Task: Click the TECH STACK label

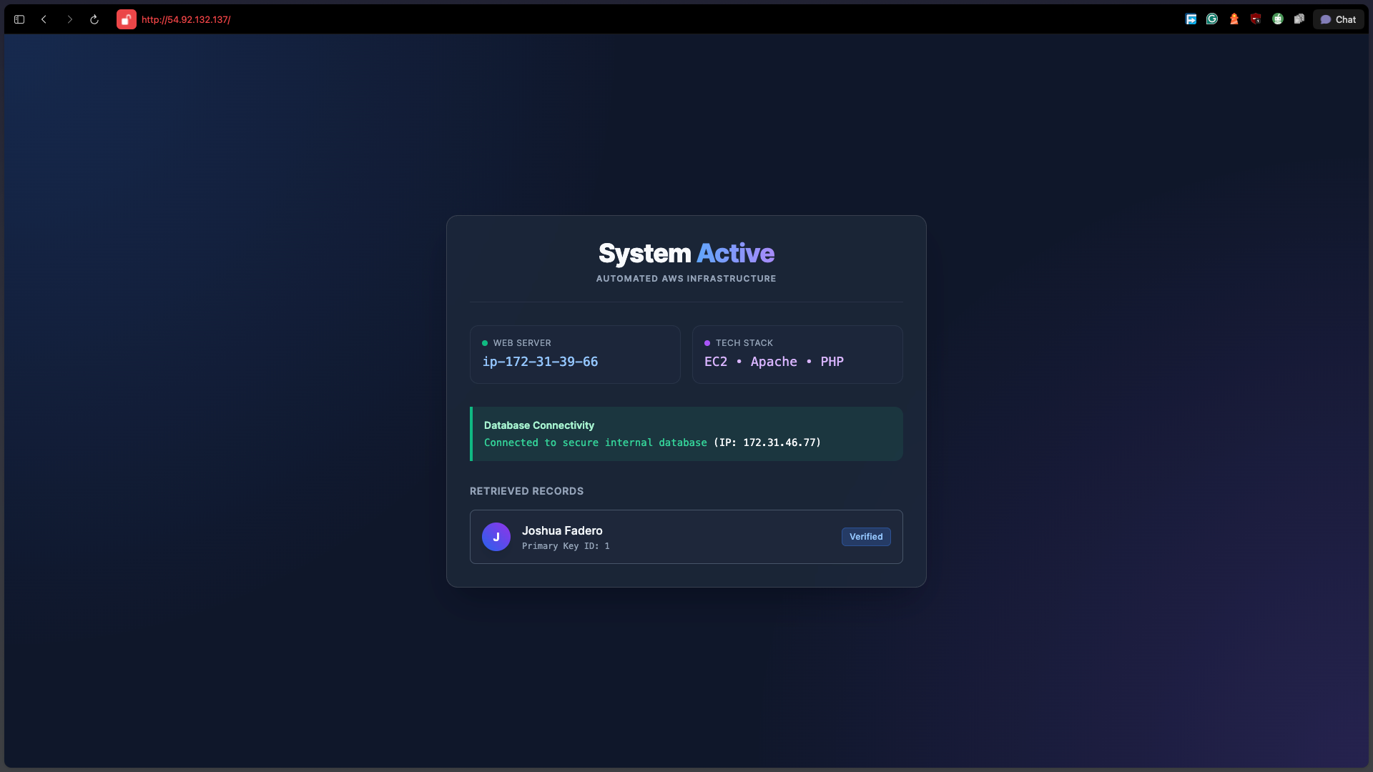Action: (744, 343)
